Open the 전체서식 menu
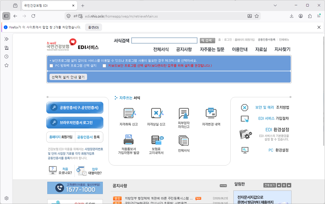This screenshot has width=325, height=204. click(161, 49)
